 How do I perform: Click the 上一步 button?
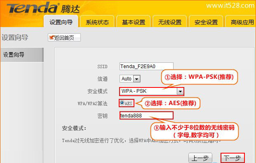(x=200, y=158)
